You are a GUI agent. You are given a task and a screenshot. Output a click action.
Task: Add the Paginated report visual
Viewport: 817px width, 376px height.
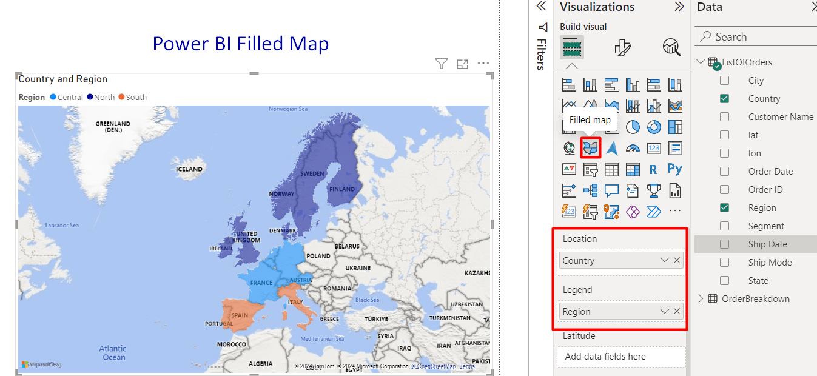(x=675, y=190)
